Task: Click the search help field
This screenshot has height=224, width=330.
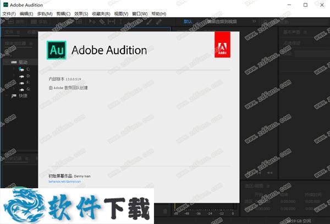Action: click(295, 21)
